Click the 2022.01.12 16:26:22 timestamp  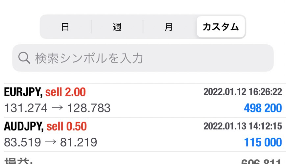(243, 92)
